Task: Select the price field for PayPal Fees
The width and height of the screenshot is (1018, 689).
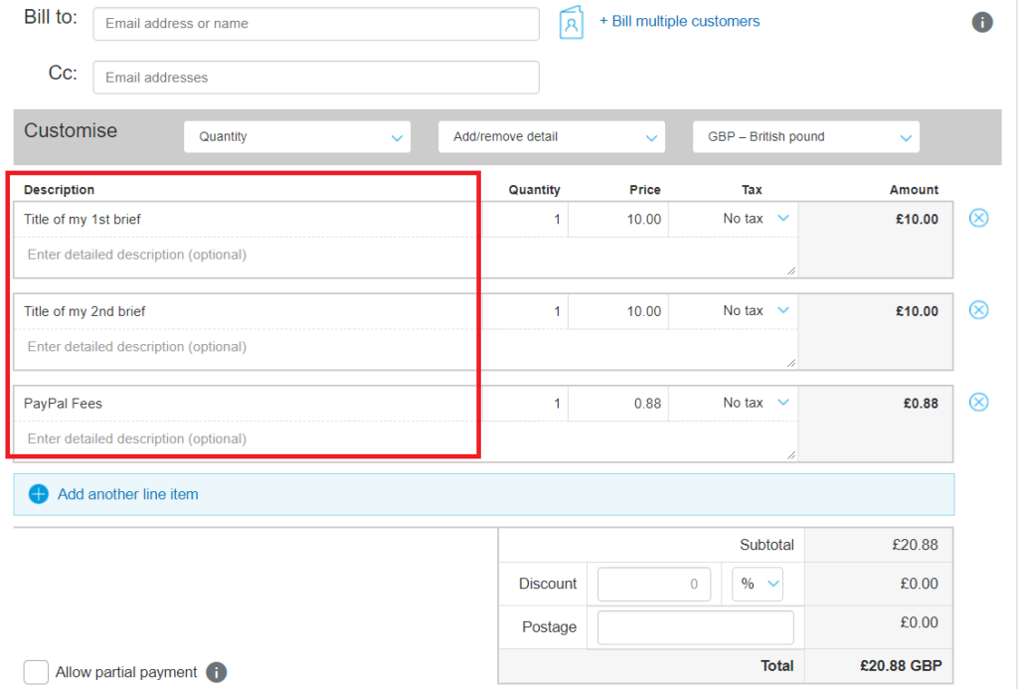Action: (x=618, y=404)
